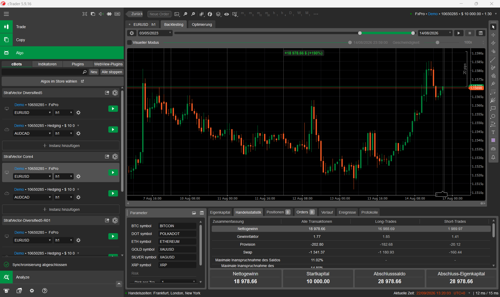Open the Eigenkapital tab
The image size is (500, 297).
click(220, 212)
